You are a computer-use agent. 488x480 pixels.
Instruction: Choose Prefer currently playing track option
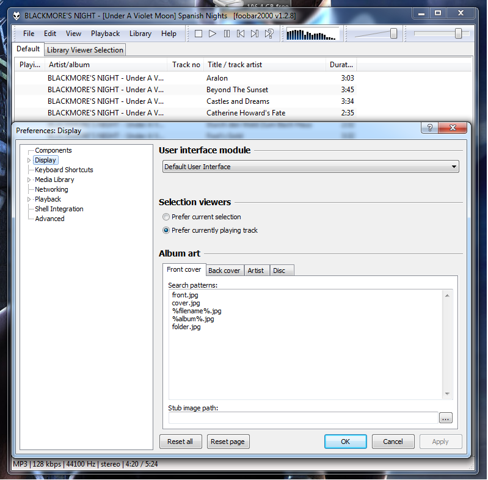pos(210,230)
